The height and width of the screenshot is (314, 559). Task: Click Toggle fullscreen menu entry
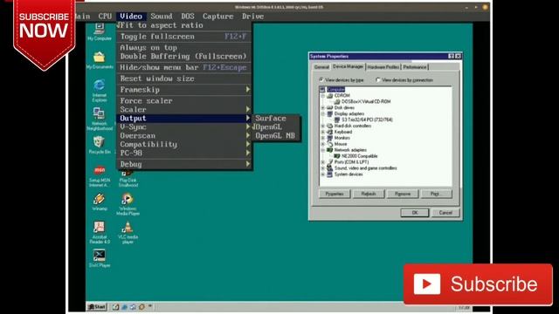click(184, 37)
